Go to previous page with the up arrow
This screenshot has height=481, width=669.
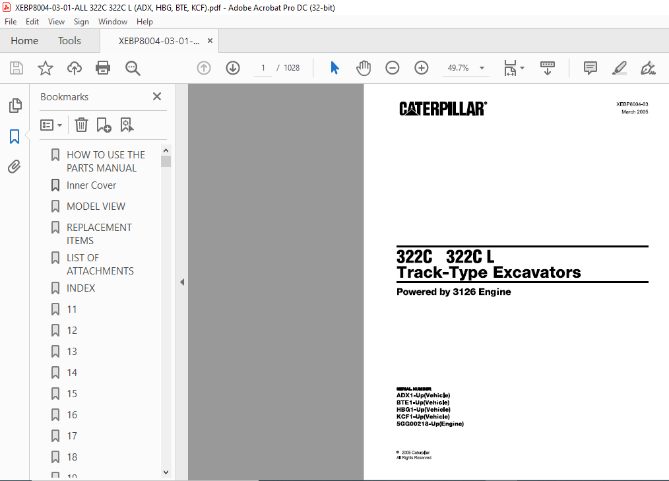[204, 68]
